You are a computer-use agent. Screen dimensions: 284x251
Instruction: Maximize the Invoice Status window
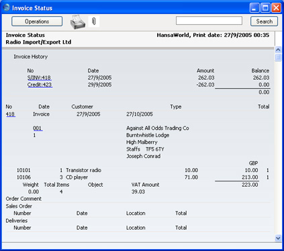pos(265,8)
